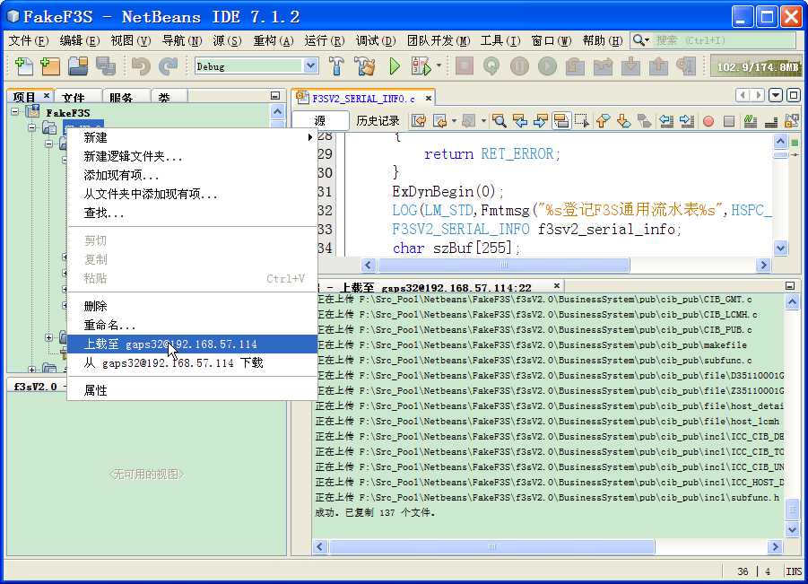Go to the next bookmark icon
The width and height of the screenshot is (808, 584).
pyautogui.click(x=623, y=121)
